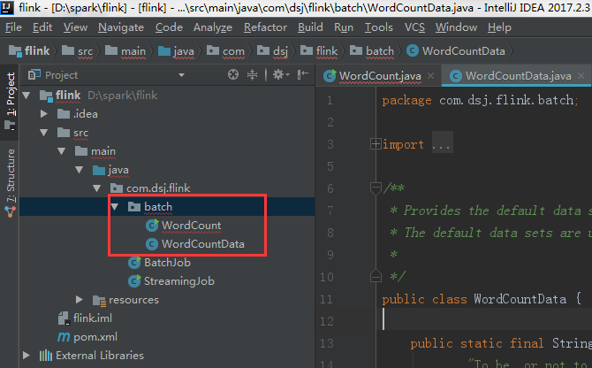Open the Tools menu
This screenshot has width=592, height=368.
[x=379, y=27]
